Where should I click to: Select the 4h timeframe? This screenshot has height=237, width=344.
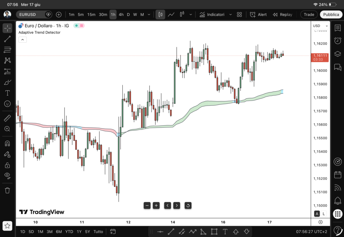(x=121, y=14)
